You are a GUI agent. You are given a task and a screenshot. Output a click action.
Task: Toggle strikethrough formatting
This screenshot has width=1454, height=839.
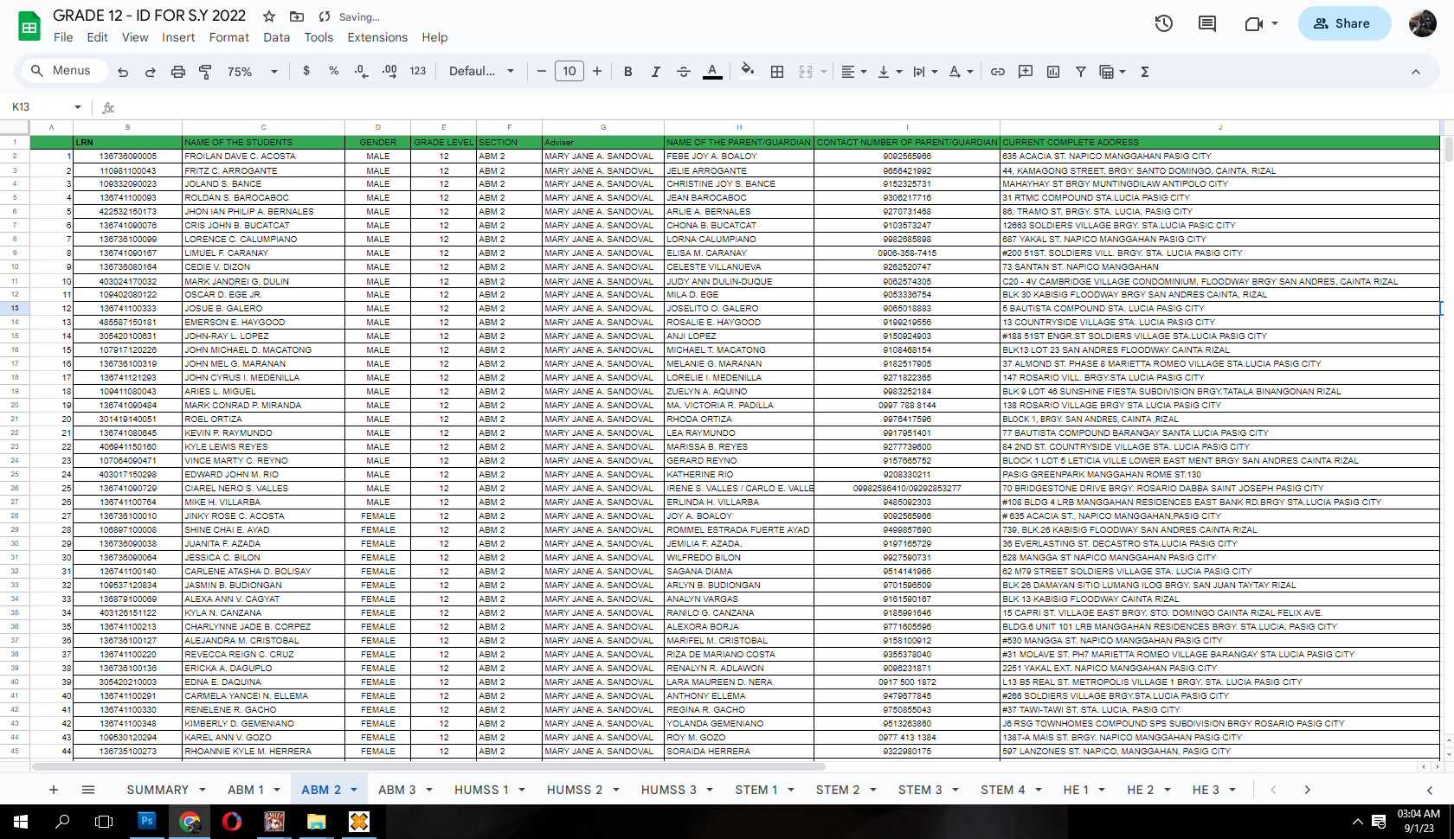[683, 71]
